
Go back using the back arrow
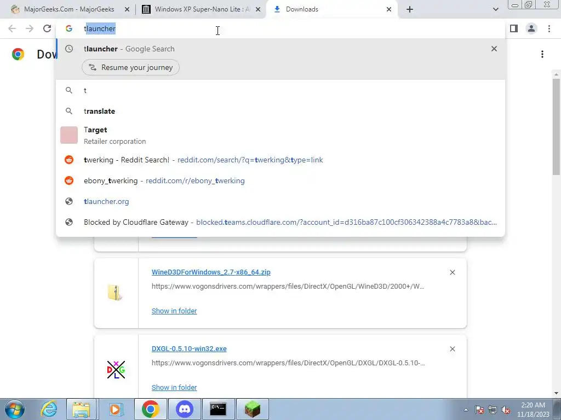(12, 28)
